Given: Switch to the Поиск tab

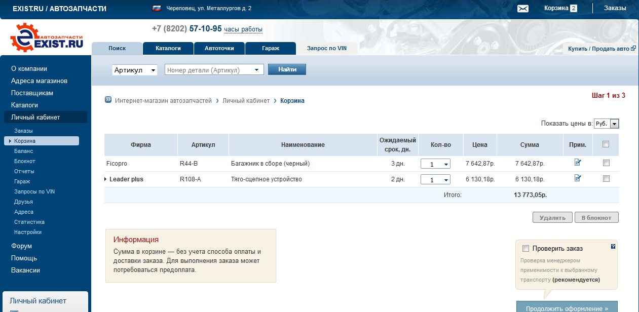Looking at the screenshot, I should 117,49.
